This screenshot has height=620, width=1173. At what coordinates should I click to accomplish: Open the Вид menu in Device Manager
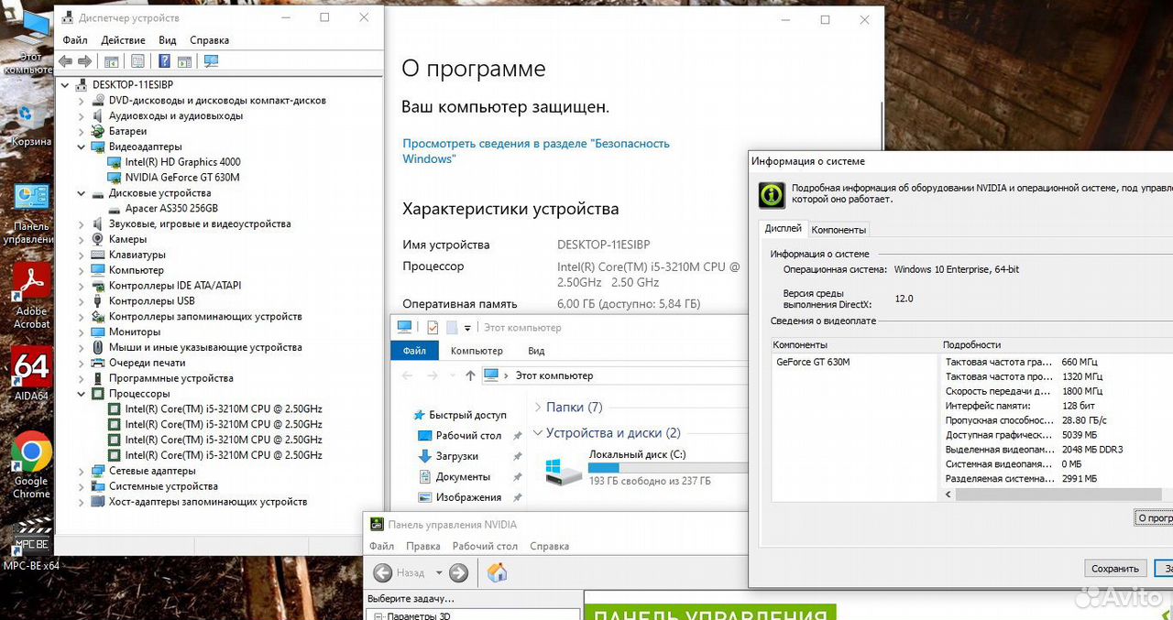coord(167,40)
